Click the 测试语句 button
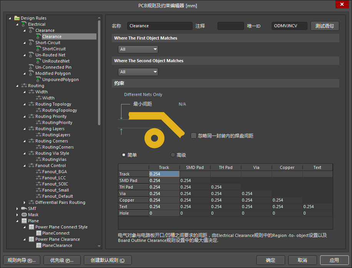Viewport: 352px width, 268px height. (325, 26)
